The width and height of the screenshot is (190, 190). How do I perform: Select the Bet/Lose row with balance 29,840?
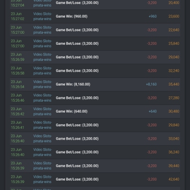95,125
